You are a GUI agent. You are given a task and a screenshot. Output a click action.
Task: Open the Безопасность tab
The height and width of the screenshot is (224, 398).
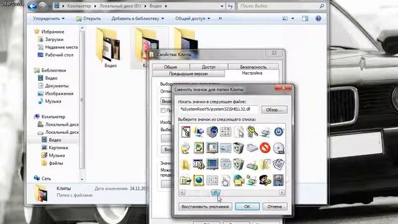click(253, 67)
